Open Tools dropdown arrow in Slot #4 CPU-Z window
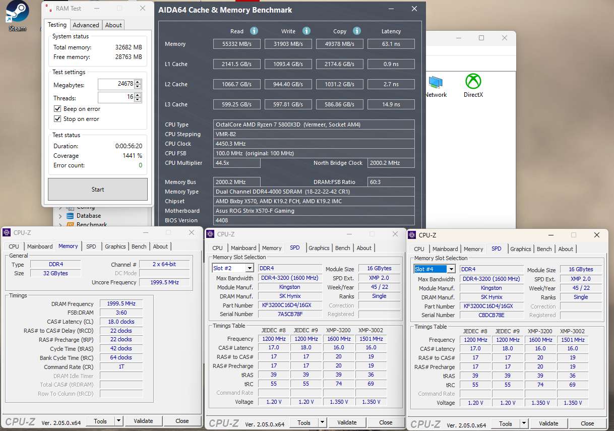 click(x=524, y=423)
